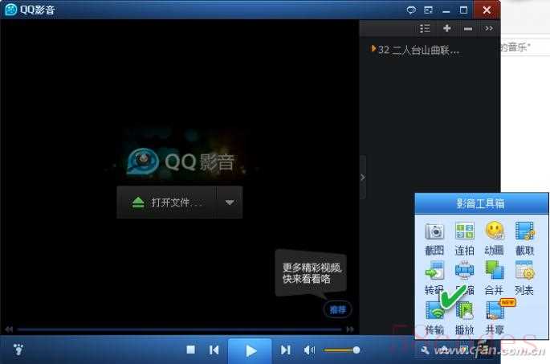550x364 pixels.
Task: Open the 截图 screenshot tool
Action: pos(434,231)
